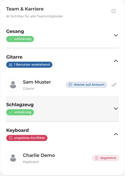Open Sam Muster's name entry

(x=37, y=82)
